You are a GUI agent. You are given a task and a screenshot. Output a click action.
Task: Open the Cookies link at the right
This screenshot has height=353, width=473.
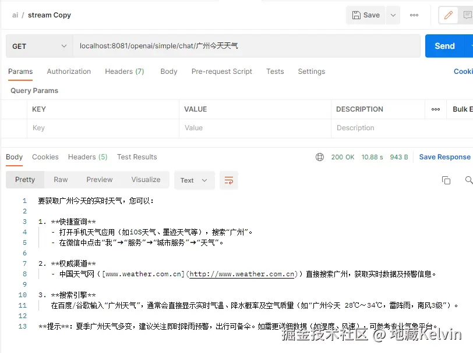[463, 72]
